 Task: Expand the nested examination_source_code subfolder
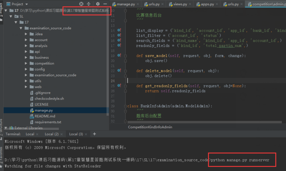point(26,75)
